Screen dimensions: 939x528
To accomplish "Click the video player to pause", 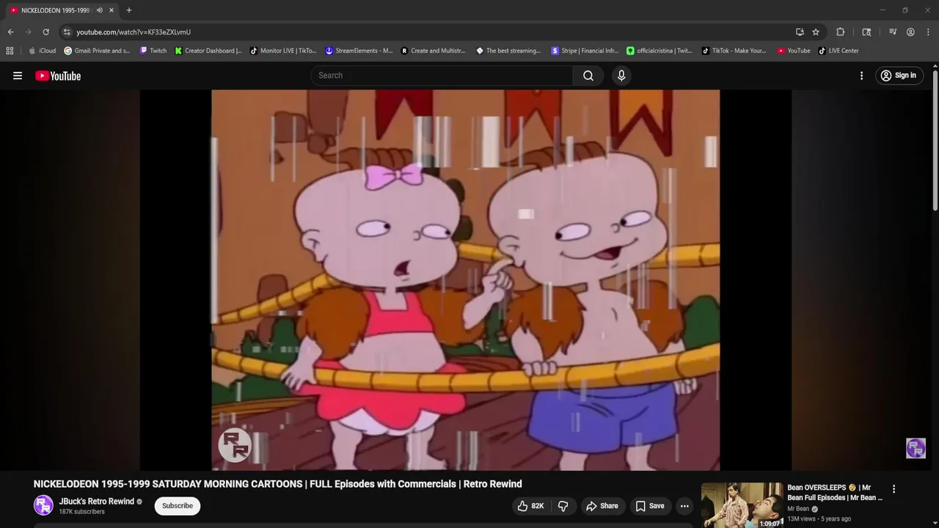I will click(465, 279).
